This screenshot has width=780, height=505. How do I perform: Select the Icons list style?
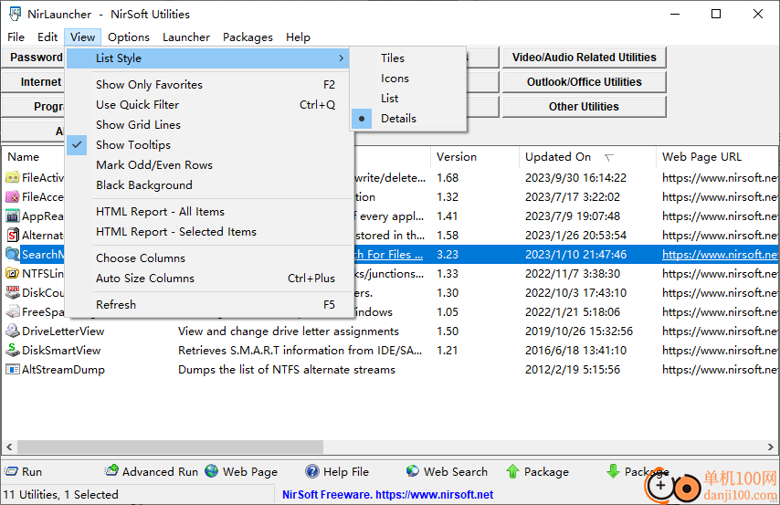(408, 79)
